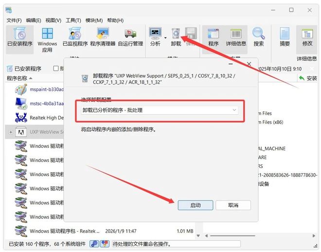Click the Realtek crab icon
321x252 pixels.
pyautogui.click(x=21, y=118)
